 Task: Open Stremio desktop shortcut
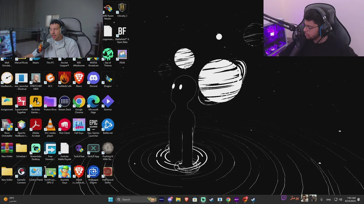[108, 103]
